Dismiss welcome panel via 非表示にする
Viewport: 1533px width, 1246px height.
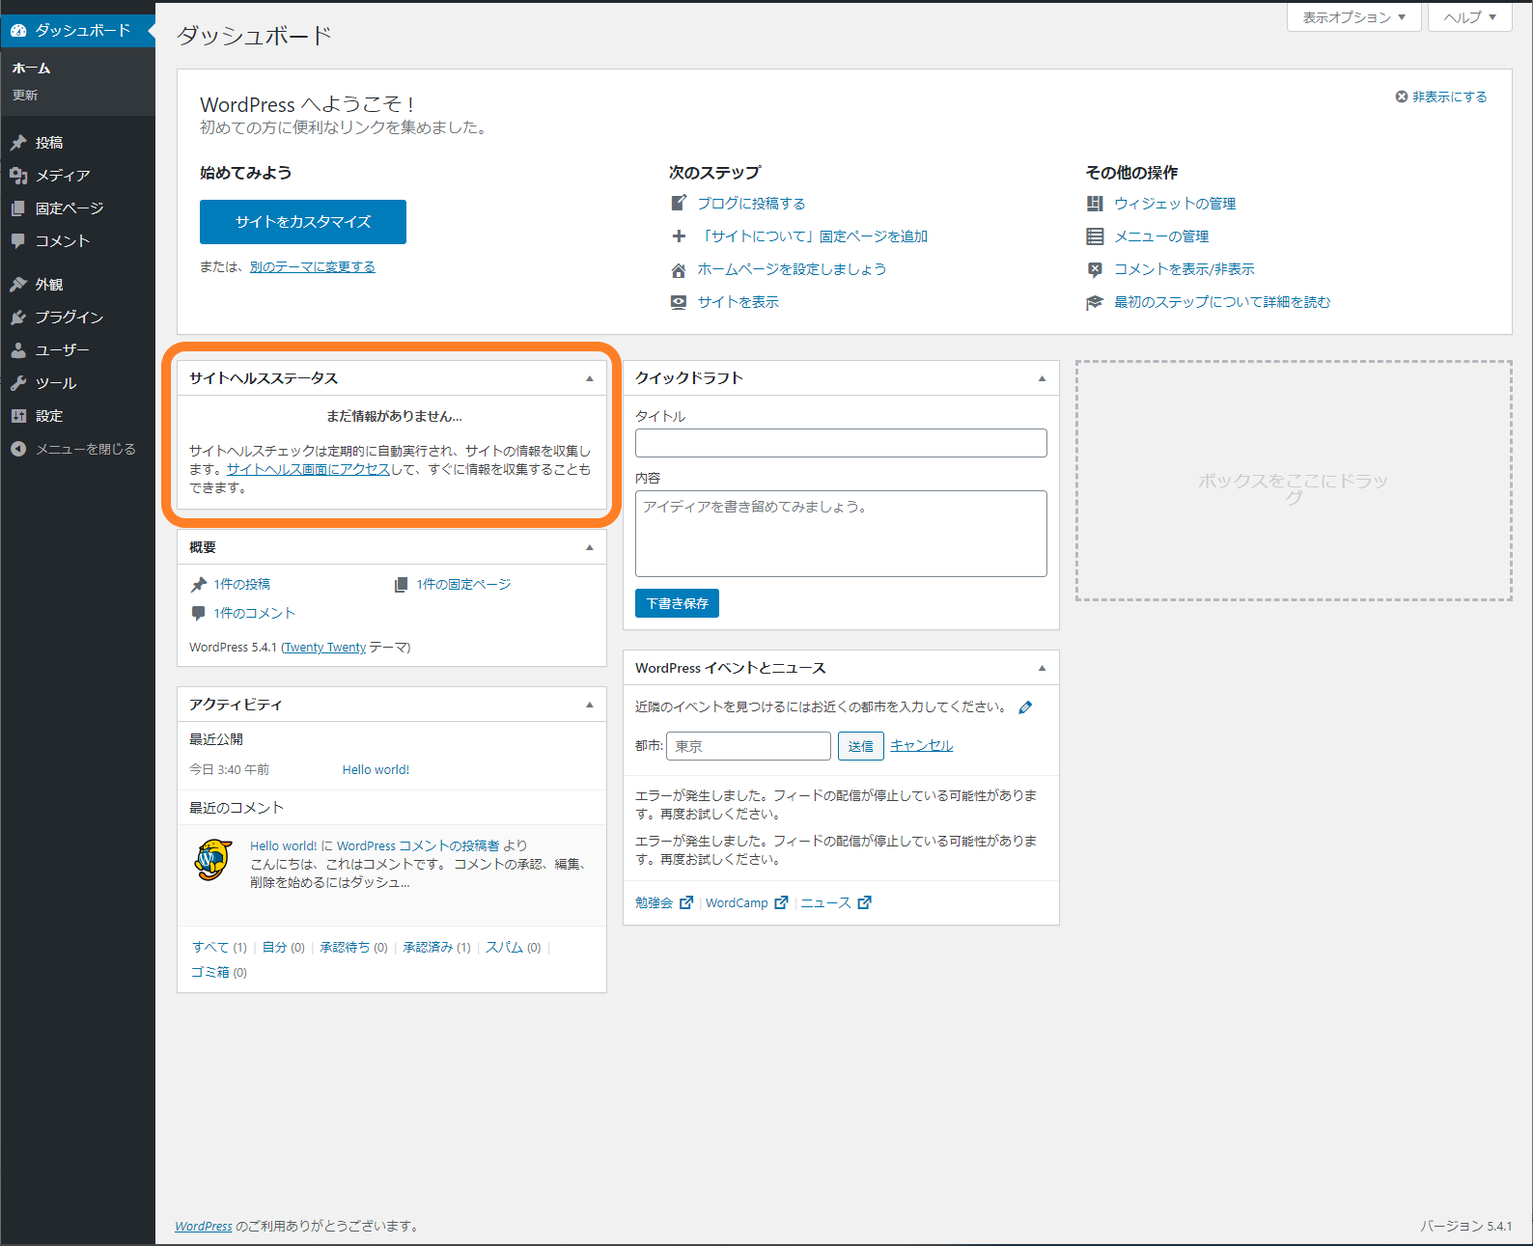pos(1441,97)
